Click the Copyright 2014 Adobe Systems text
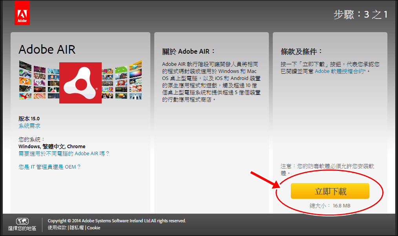398x236 pixels. 117,221
